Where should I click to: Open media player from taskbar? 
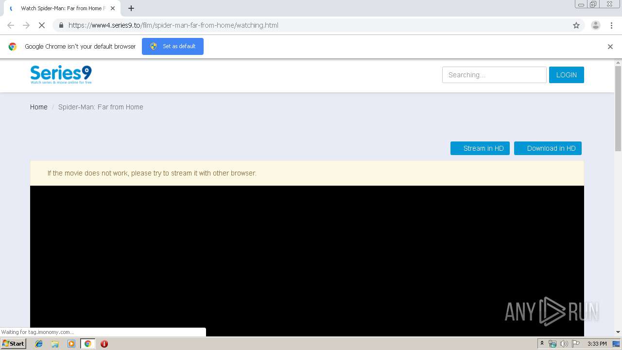click(71, 344)
